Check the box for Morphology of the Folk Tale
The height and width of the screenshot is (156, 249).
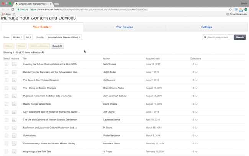[7, 151]
